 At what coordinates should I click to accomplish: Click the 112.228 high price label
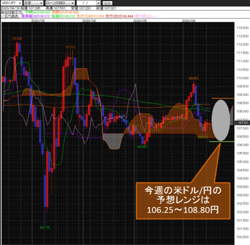pyautogui.click(x=16, y=38)
